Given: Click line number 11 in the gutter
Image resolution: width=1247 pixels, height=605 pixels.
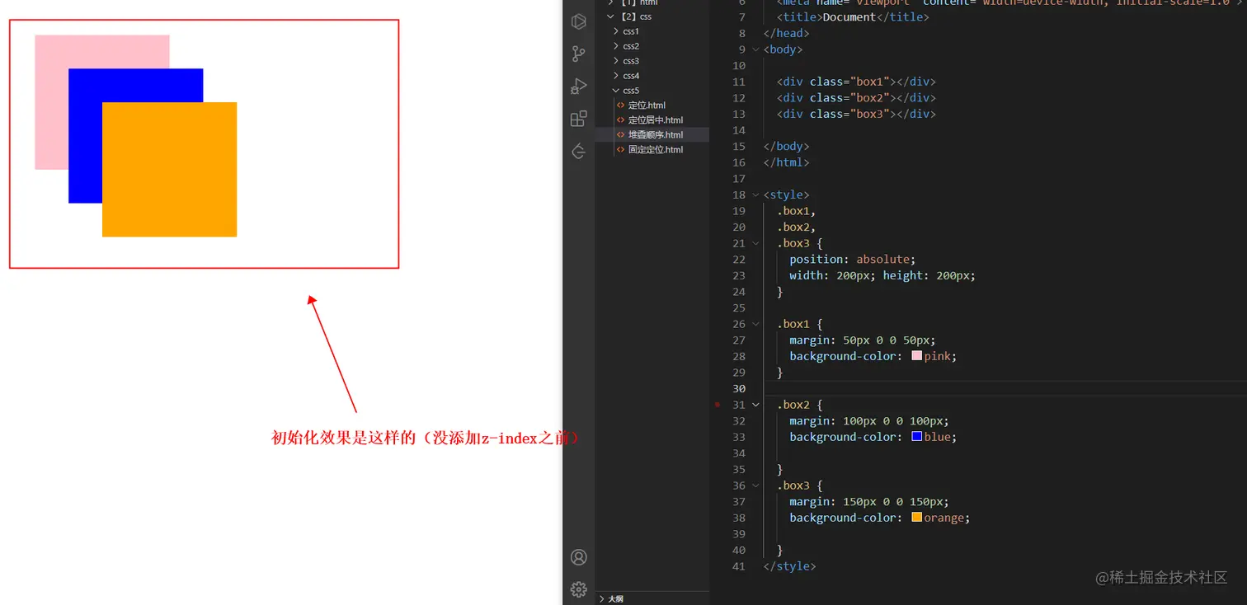Looking at the screenshot, I should coord(739,82).
